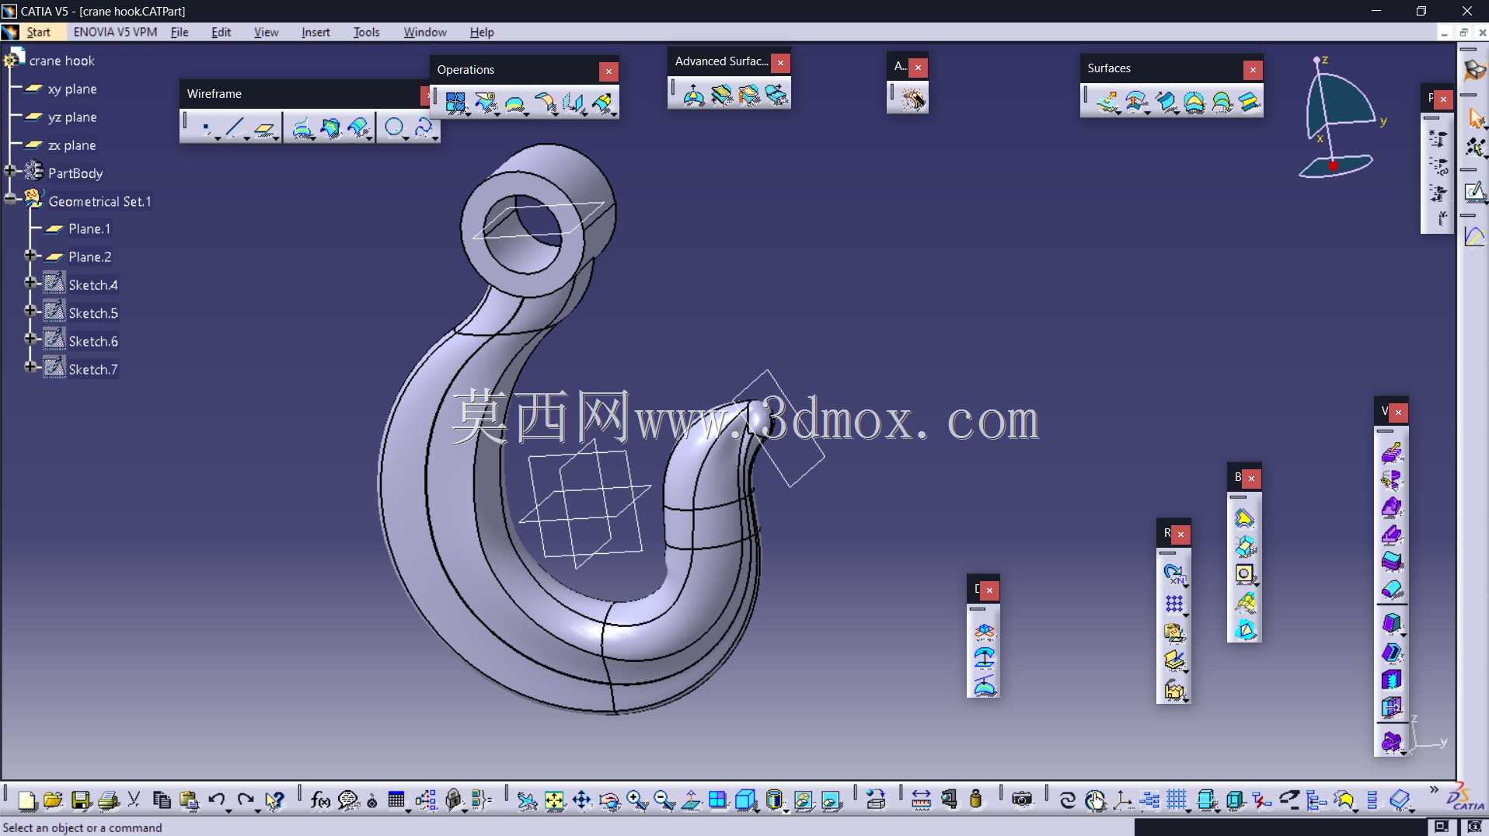This screenshot has height=836, width=1489.
Task: Close the Advanced Surfaces toolbar
Action: (x=780, y=63)
